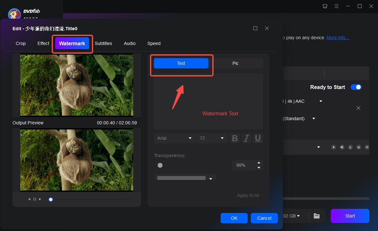Browse the output folder icon
Image resolution: width=378 pixels, height=231 pixels.
click(x=317, y=216)
